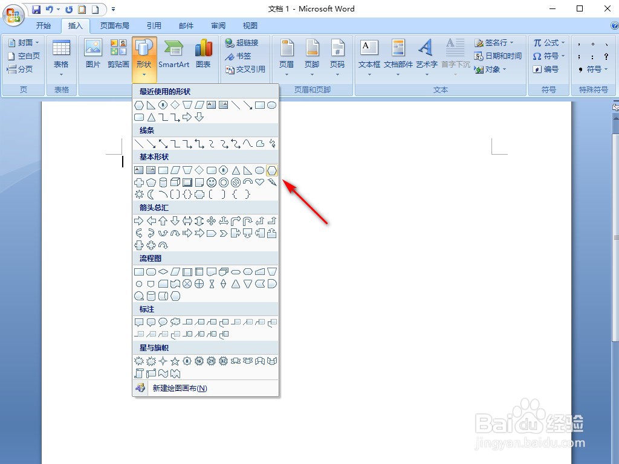The image size is (619, 464).
Task: Select the 4-point star shape
Action: coord(163,361)
